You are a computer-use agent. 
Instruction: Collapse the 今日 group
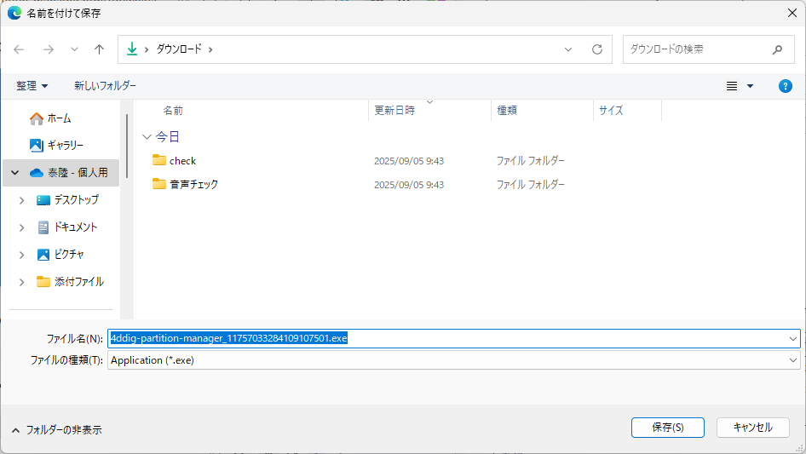point(147,137)
